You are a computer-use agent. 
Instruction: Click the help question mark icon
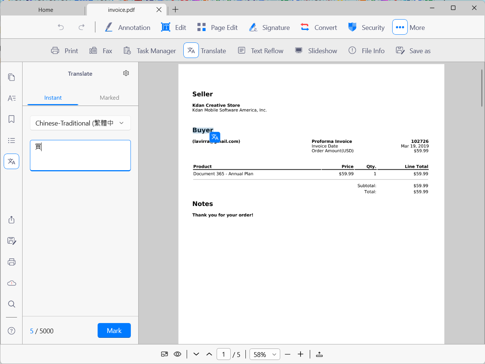click(11, 331)
